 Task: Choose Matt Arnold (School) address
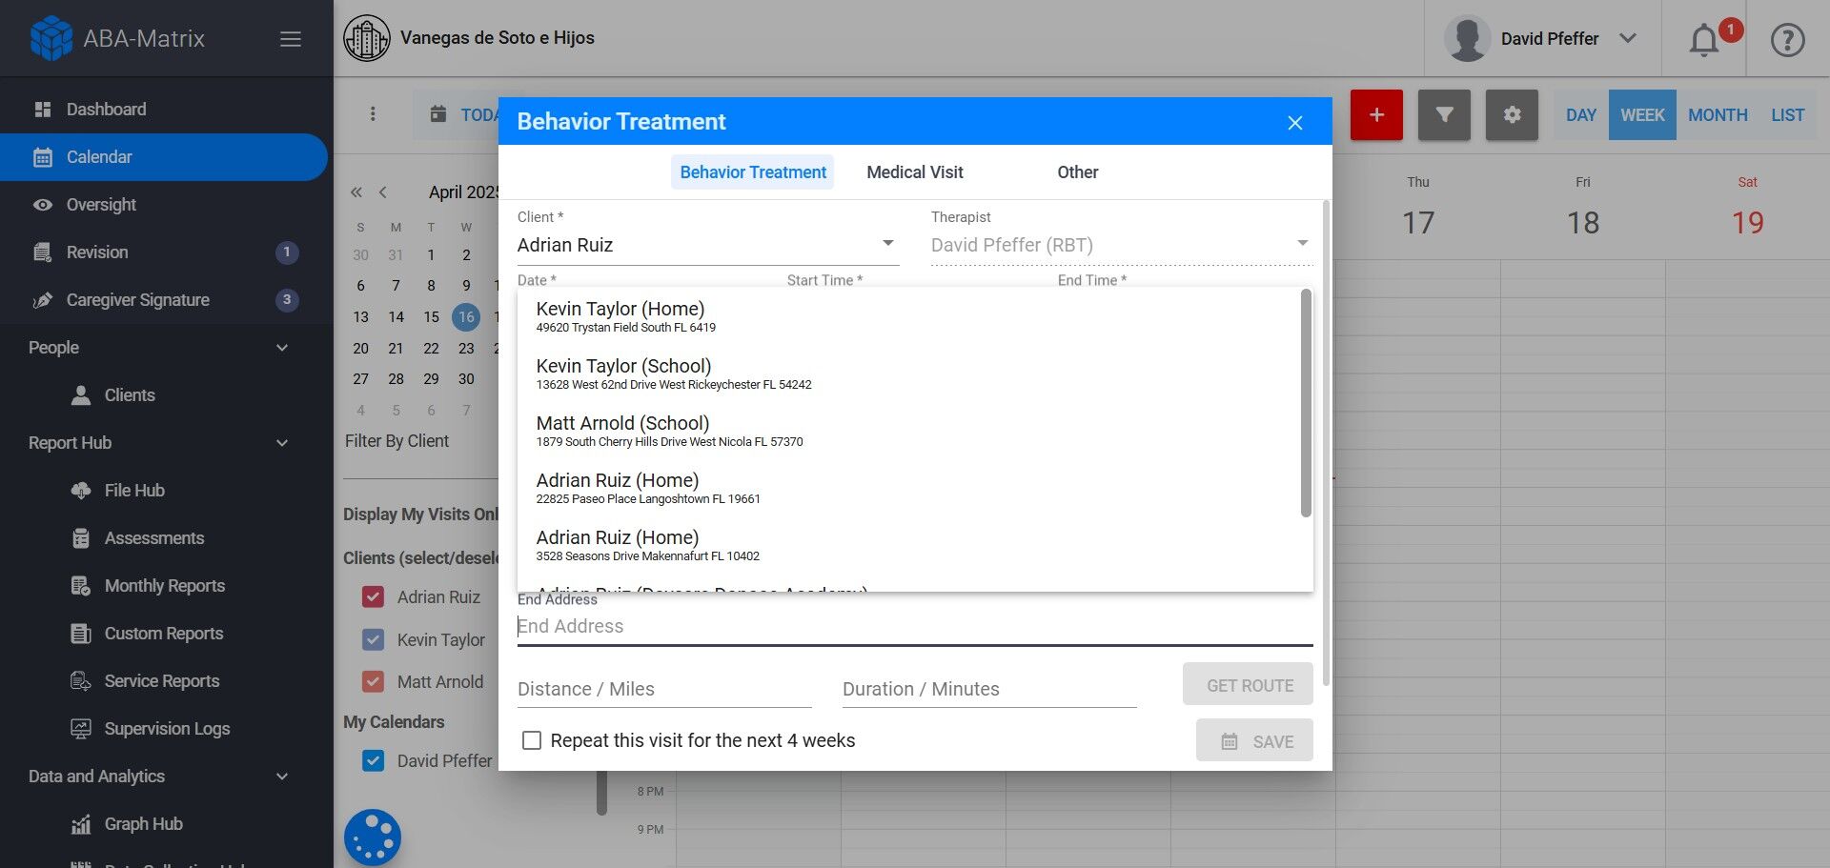(909, 431)
